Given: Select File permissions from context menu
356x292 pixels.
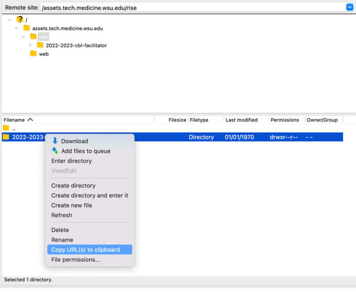Looking at the screenshot, I should (76, 260).
